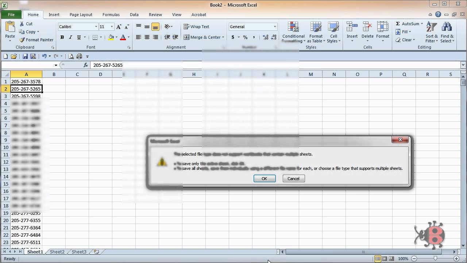Open Excel Help question mark
The width and height of the screenshot is (467, 263).
click(x=438, y=15)
